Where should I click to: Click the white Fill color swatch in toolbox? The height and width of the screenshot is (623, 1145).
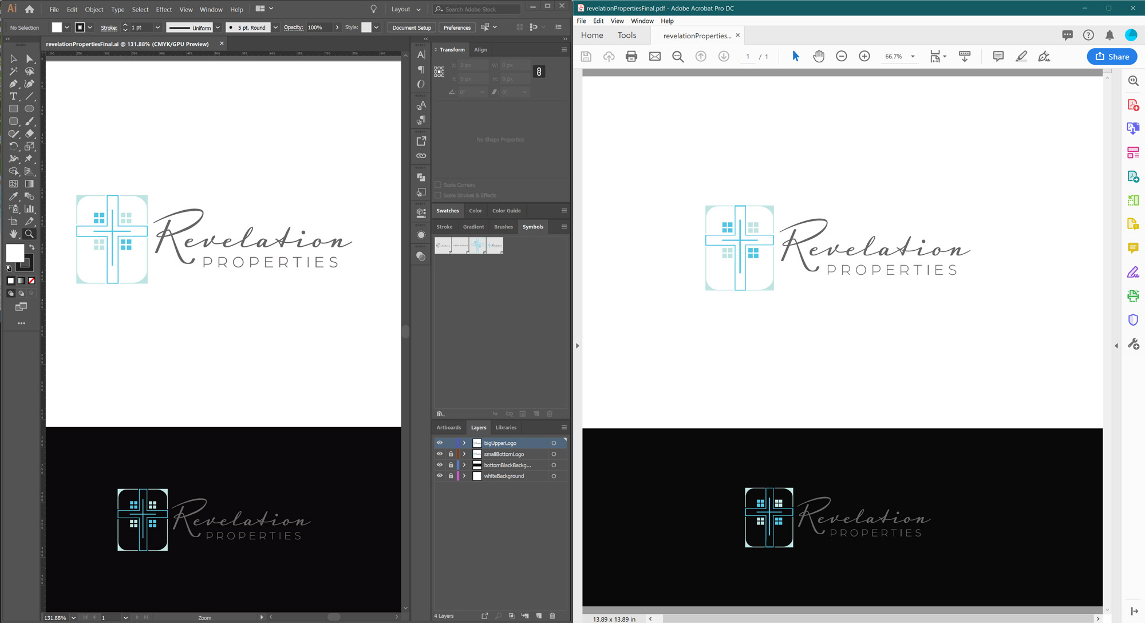click(x=15, y=253)
